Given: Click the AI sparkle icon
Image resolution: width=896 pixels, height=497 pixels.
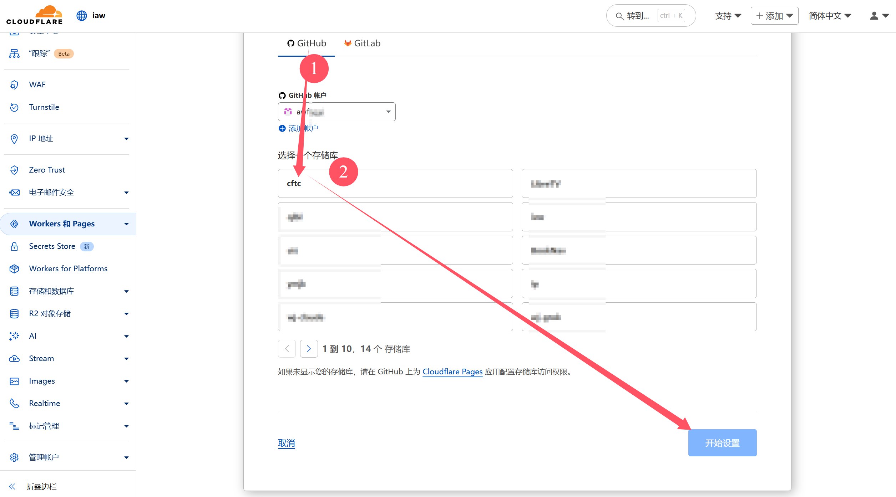Looking at the screenshot, I should click(14, 336).
